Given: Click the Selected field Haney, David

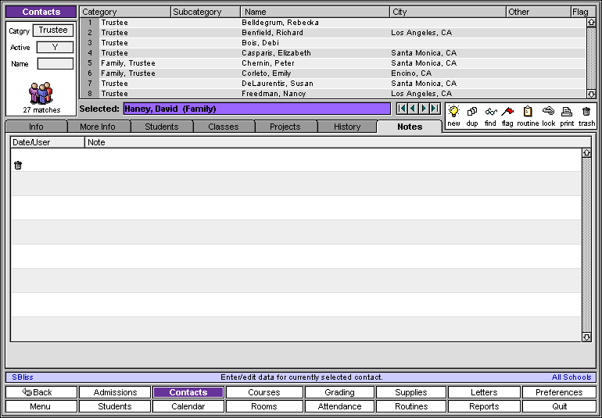Looking at the screenshot, I should 257,109.
